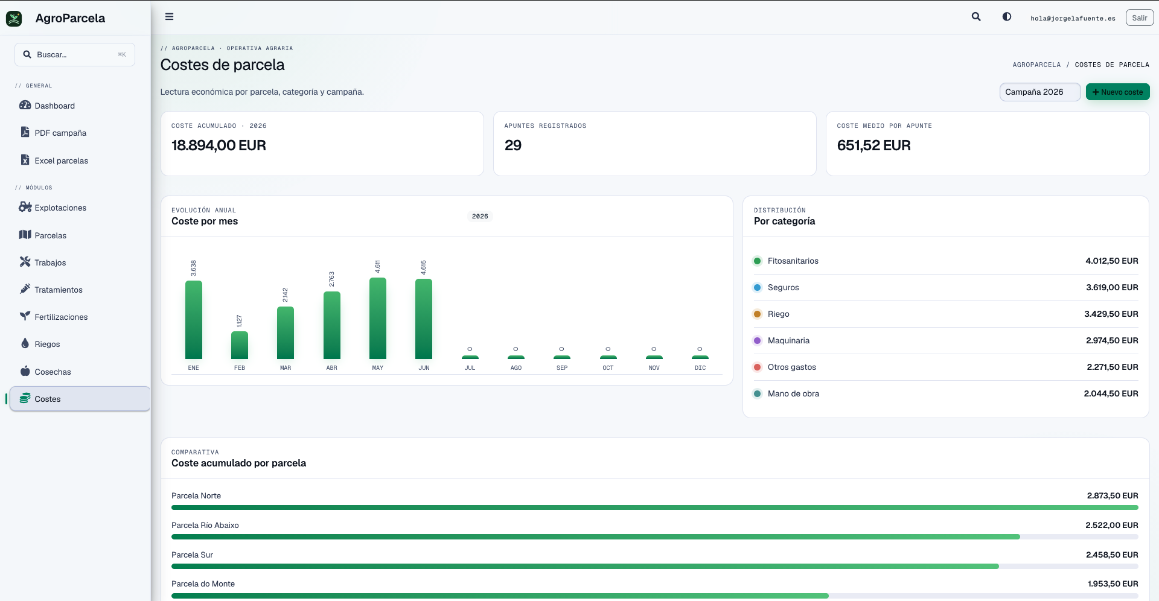This screenshot has height=601, width=1159.
Task: Click the AgroParcela logo icon
Action: click(x=14, y=18)
